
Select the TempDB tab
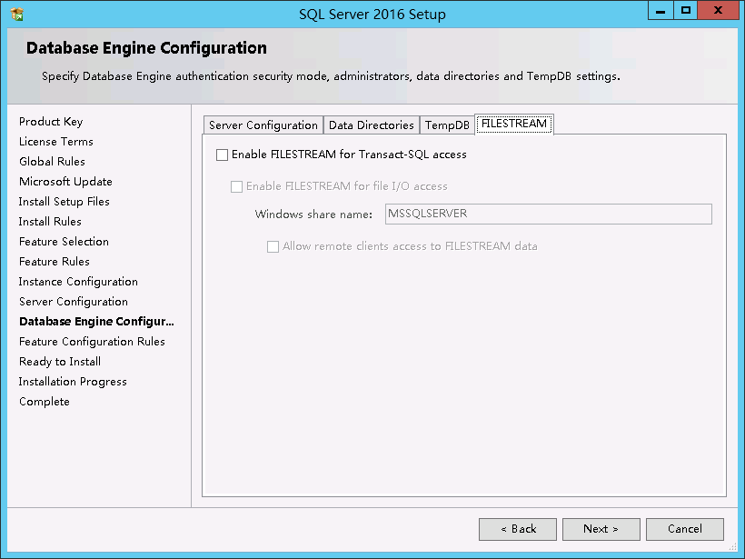tap(447, 125)
